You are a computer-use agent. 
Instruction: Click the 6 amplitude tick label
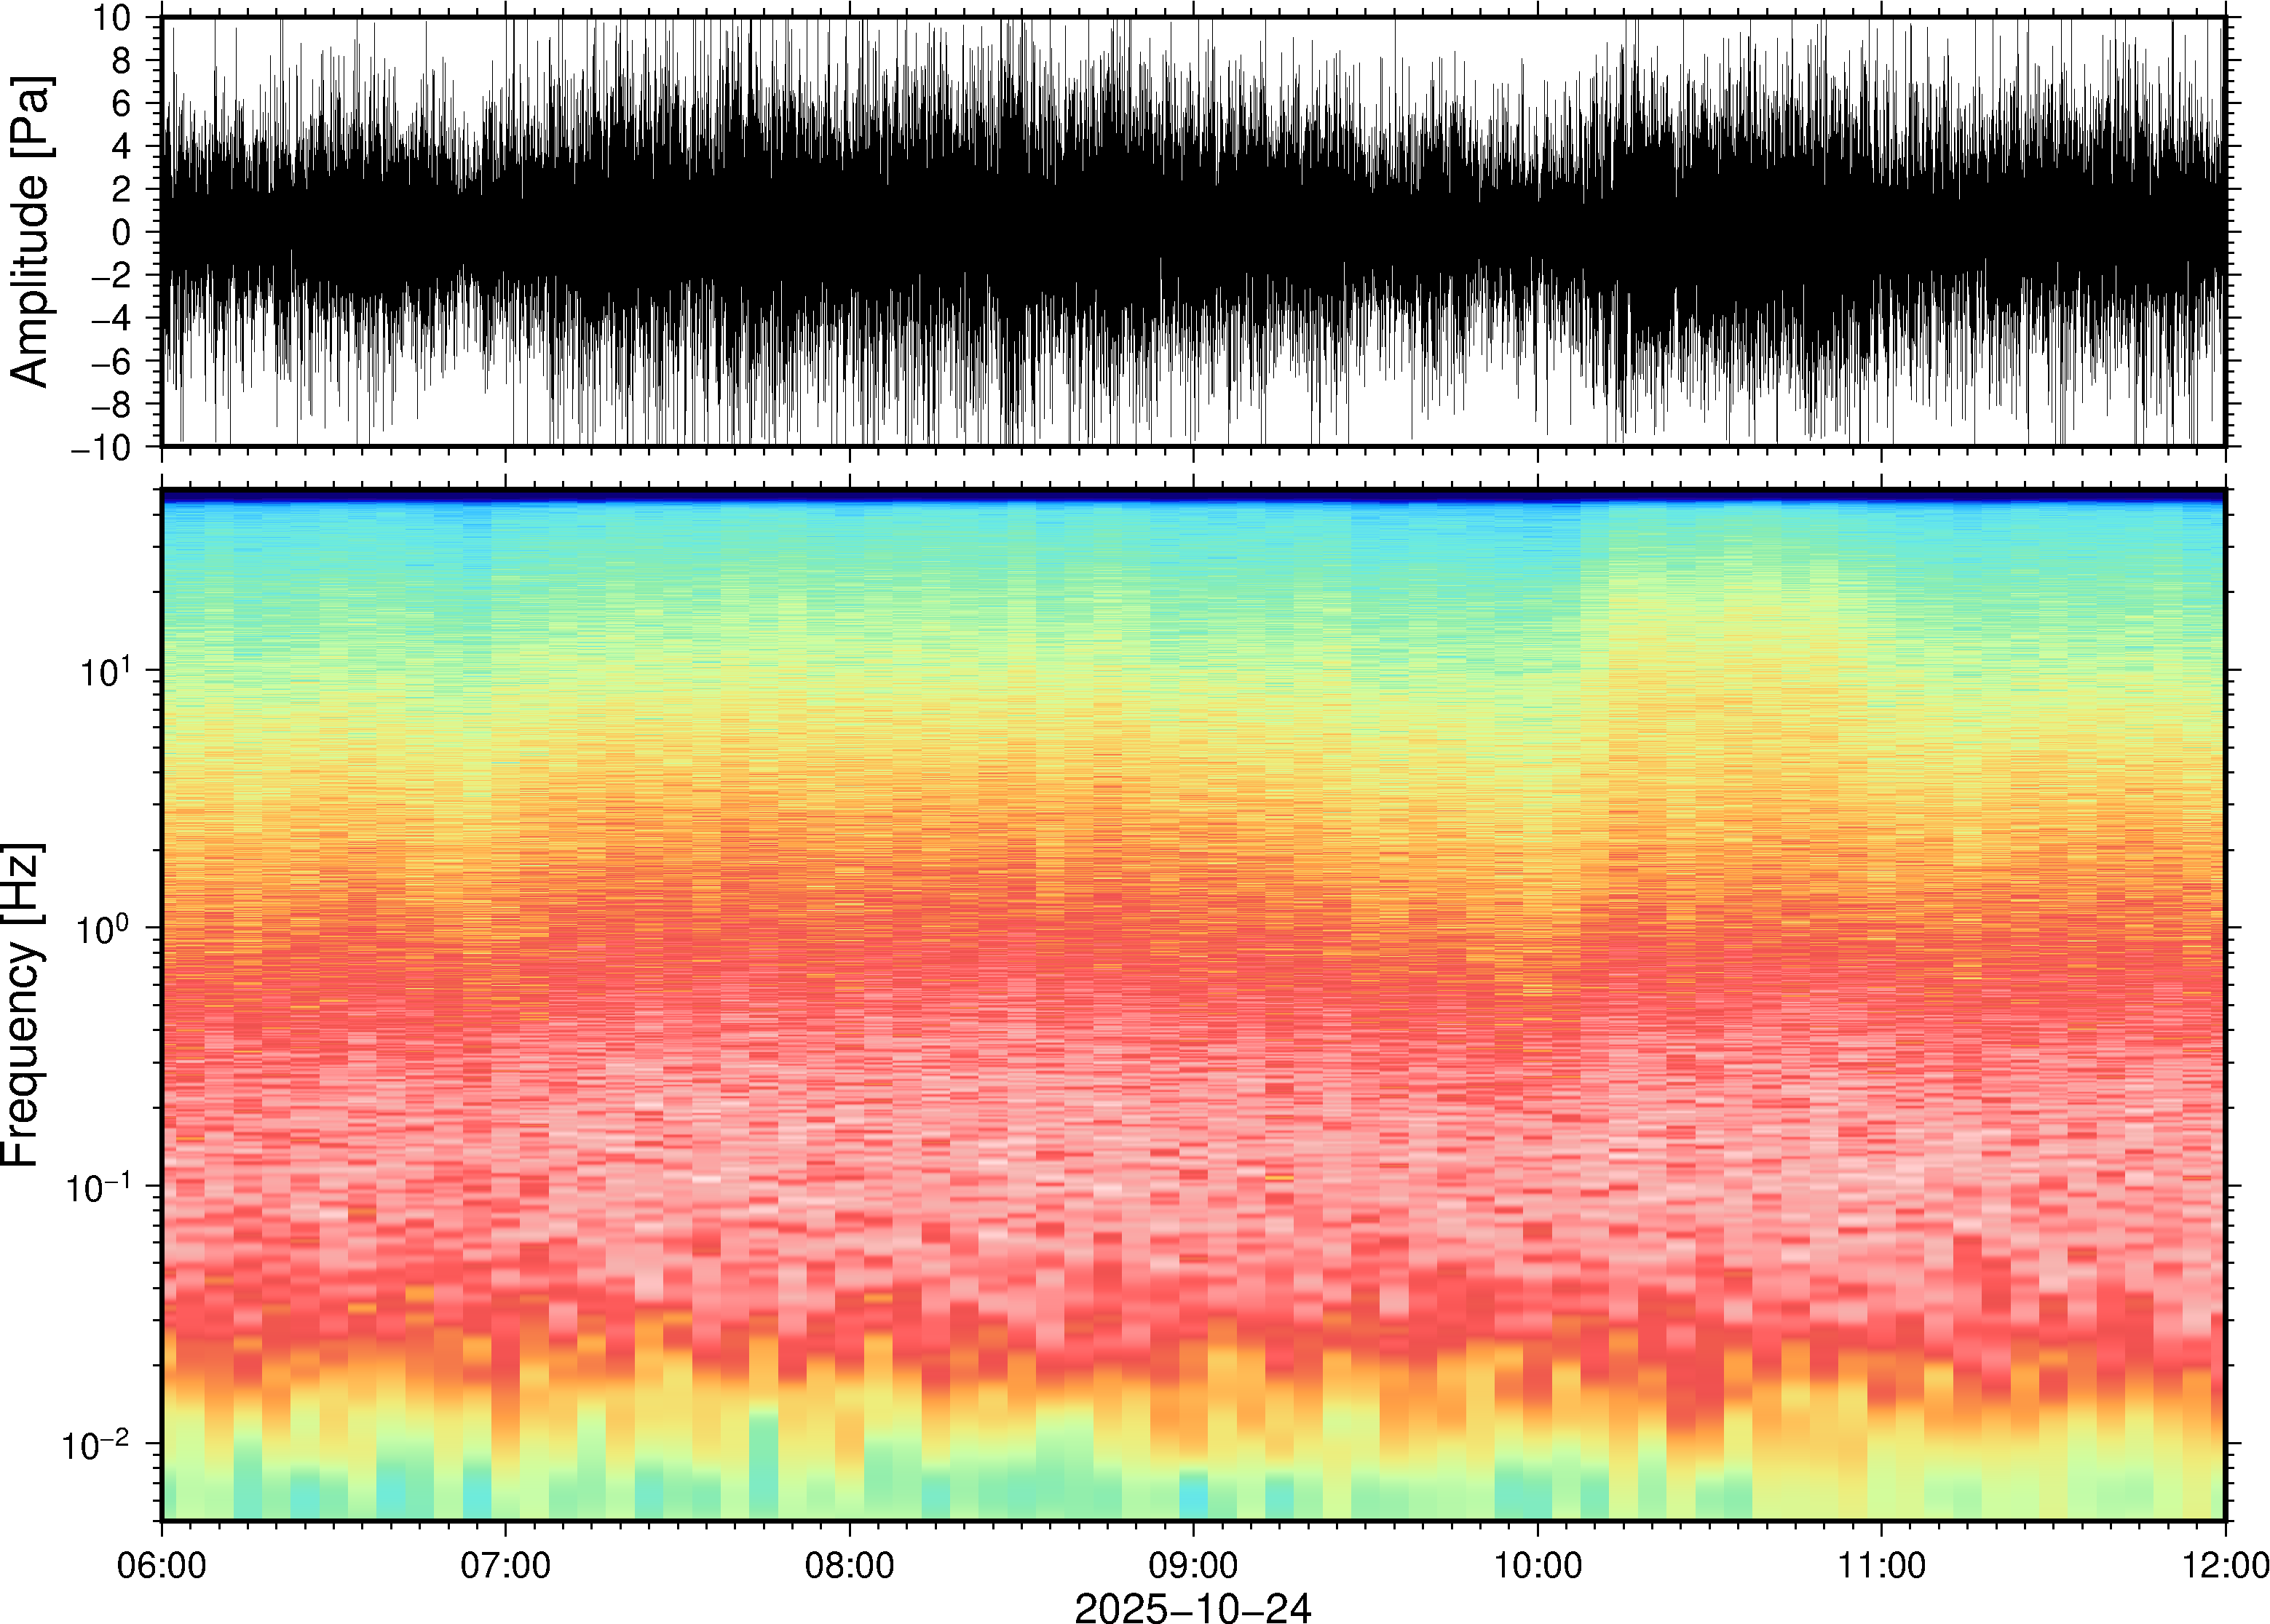click(x=121, y=104)
